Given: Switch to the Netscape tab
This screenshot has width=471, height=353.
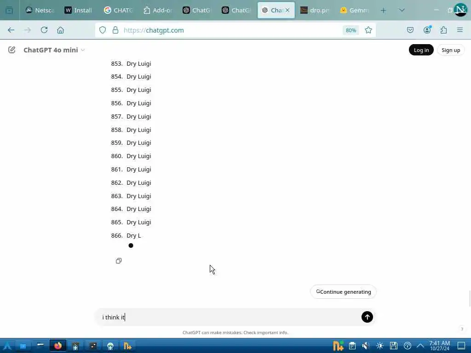Looking at the screenshot, I should click(40, 11).
